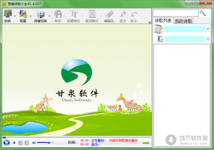Image resolution: width=214 pixels, height=150 pixels.
Task: Click inside the song search input field
Action: coord(175,13)
